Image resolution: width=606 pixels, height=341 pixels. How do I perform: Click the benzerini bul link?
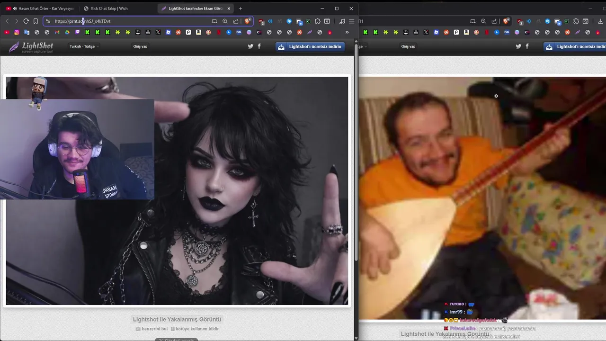coord(151,329)
